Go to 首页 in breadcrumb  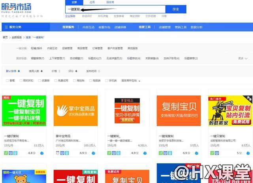[x=5, y=37]
